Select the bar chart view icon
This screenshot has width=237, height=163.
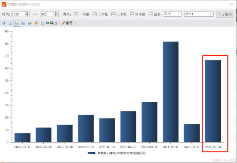pyautogui.click(x=17, y=23)
